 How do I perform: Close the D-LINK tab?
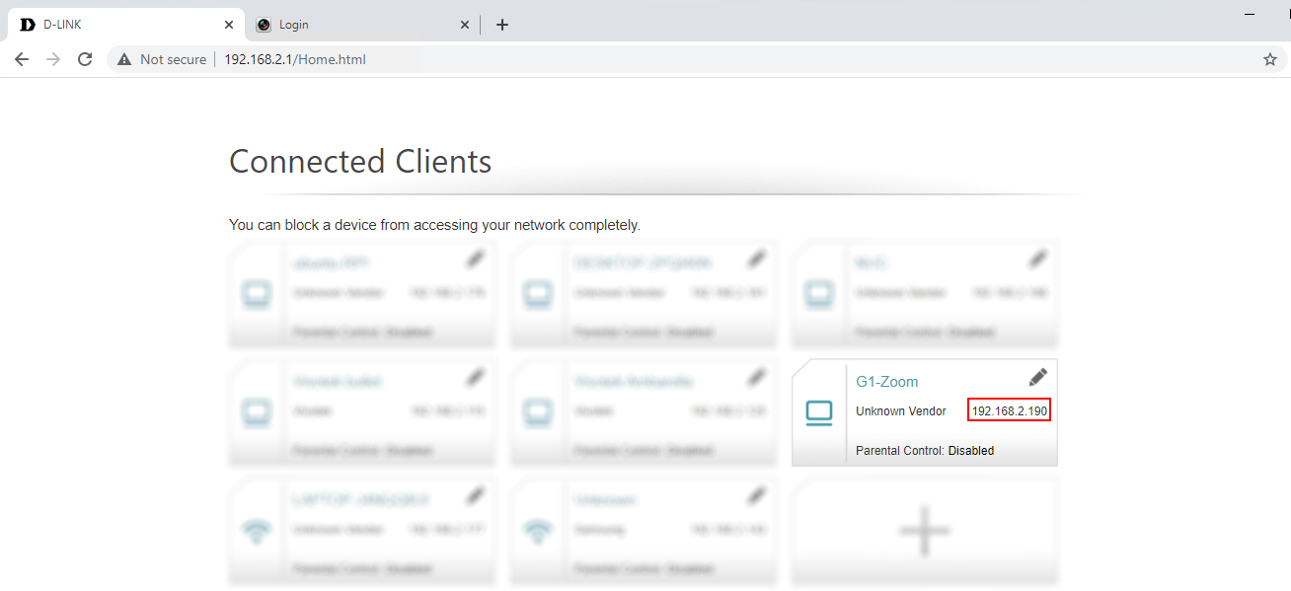point(229,25)
